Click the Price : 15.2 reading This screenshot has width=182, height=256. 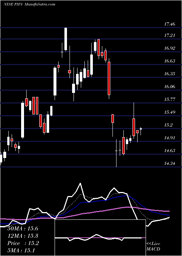[x=23, y=243]
